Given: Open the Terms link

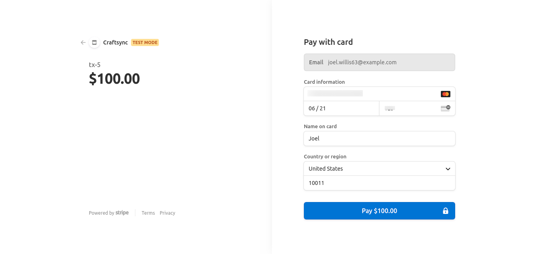Looking at the screenshot, I should point(148,213).
